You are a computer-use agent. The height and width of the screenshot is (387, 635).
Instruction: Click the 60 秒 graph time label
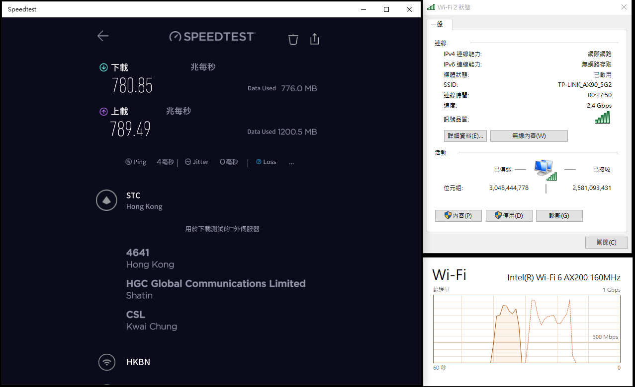[x=440, y=368]
